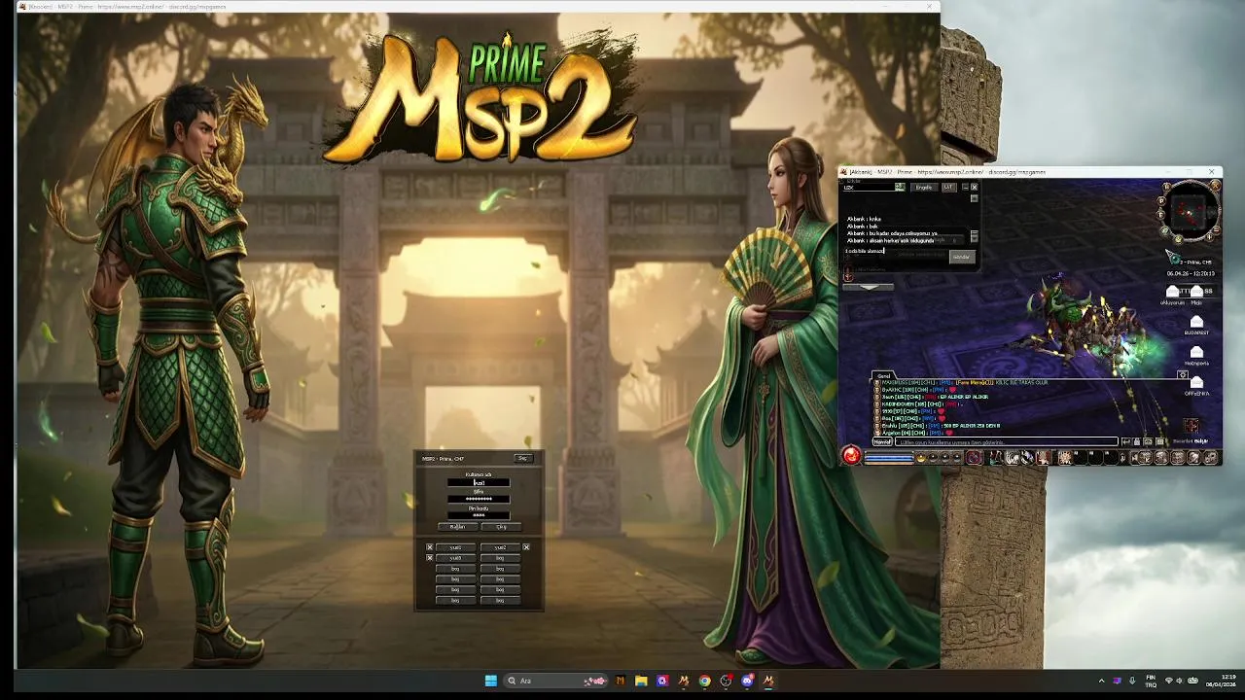This screenshot has height=700, width=1245.
Task: Expand the system tray hidden icons chevron
Action: tap(1101, 681)
